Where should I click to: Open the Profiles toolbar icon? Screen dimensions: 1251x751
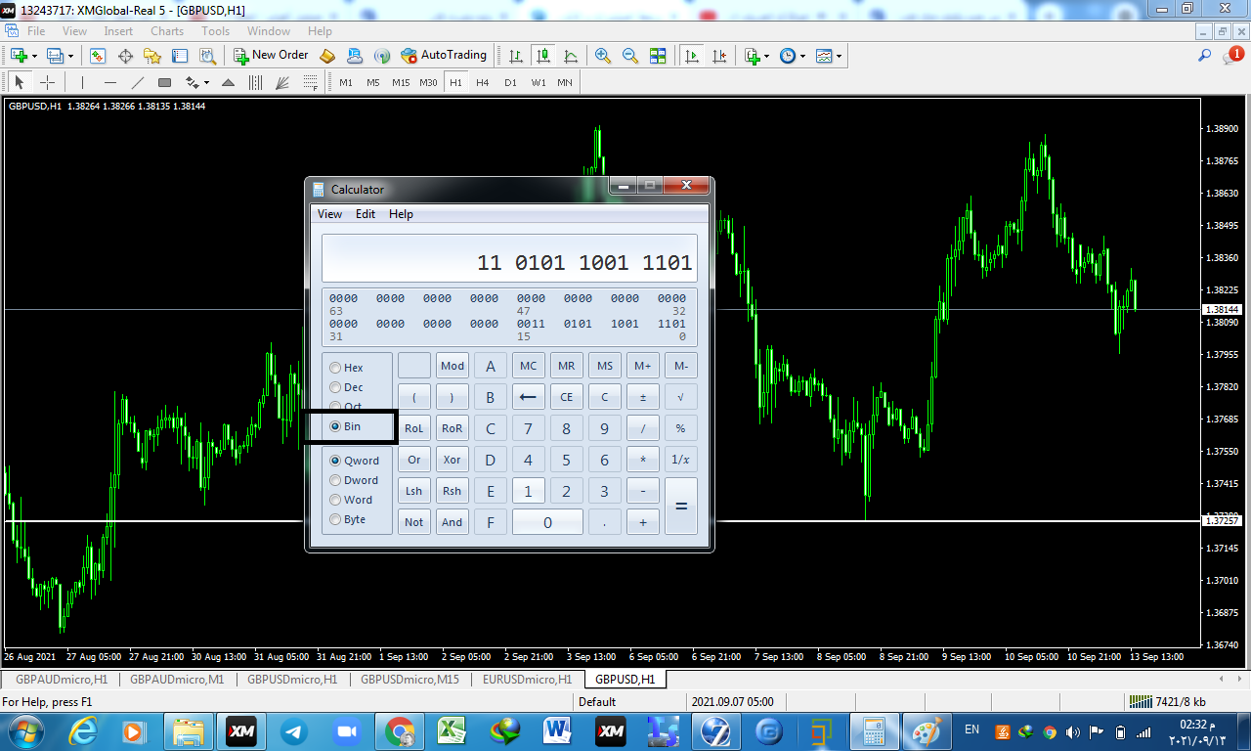coord(56,56)
